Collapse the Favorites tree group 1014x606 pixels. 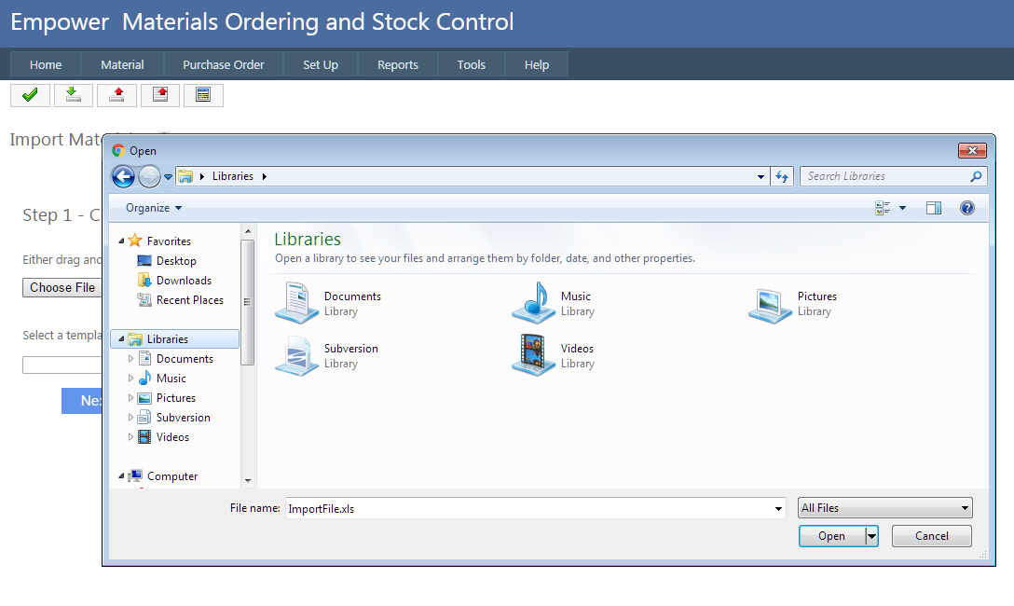point(121,241)
